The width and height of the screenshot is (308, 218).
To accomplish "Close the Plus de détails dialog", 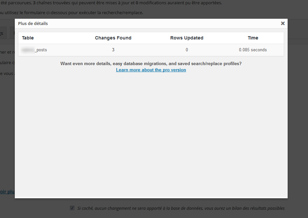I will 283,23.
